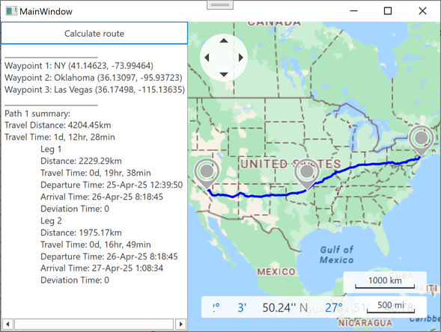Click the 500 mi scale bar
This screenshot has height=332, width=441.
[x=391, y=307]
